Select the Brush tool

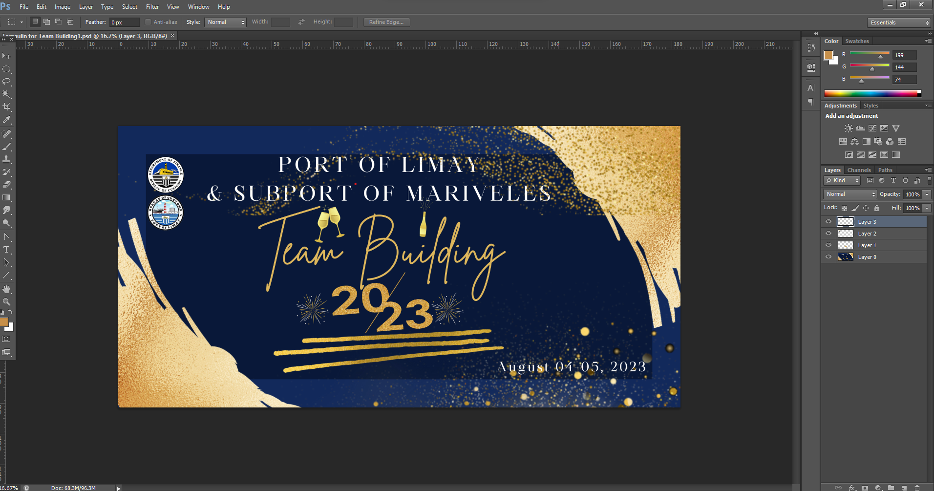click(6, 147)
